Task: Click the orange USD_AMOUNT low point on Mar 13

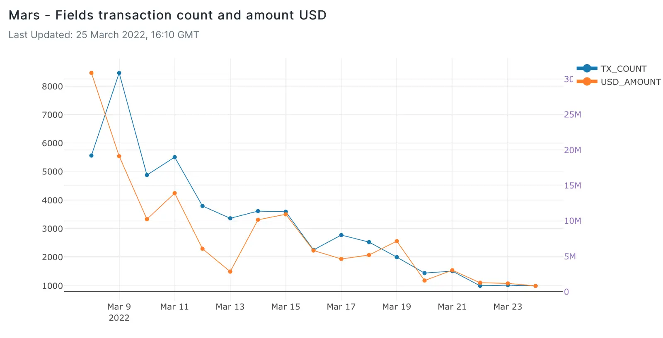Action: (x=230, y=272)
